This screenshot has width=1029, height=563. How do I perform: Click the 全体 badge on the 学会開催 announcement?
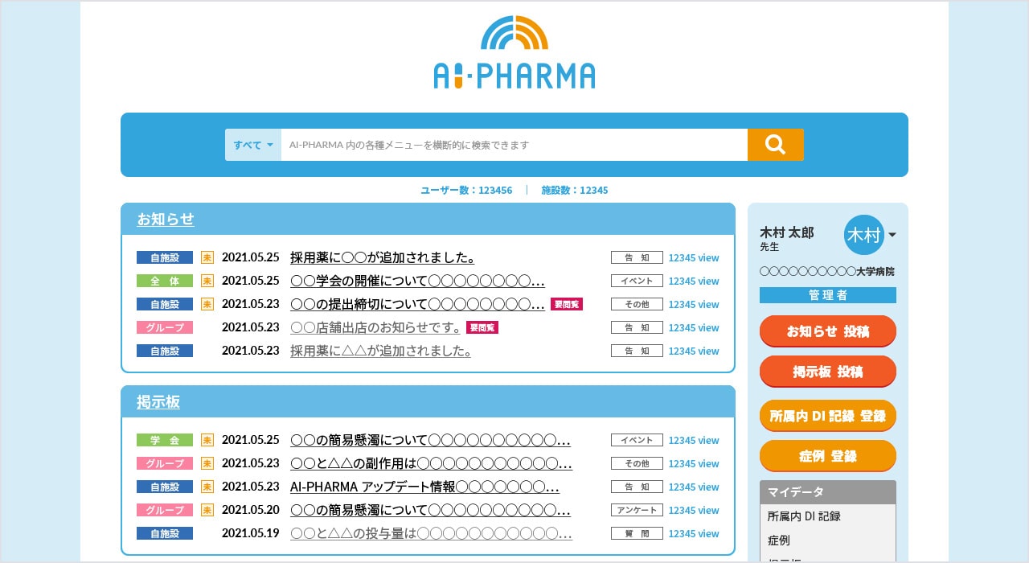[x=164, y=281]
